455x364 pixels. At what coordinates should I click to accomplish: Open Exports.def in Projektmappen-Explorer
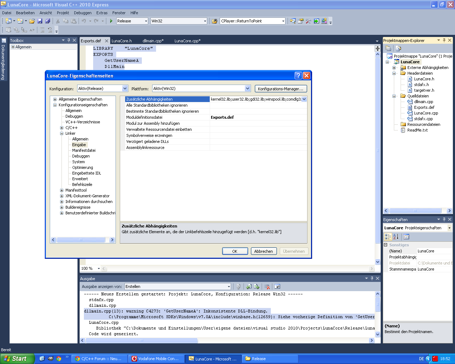(424, 107)
